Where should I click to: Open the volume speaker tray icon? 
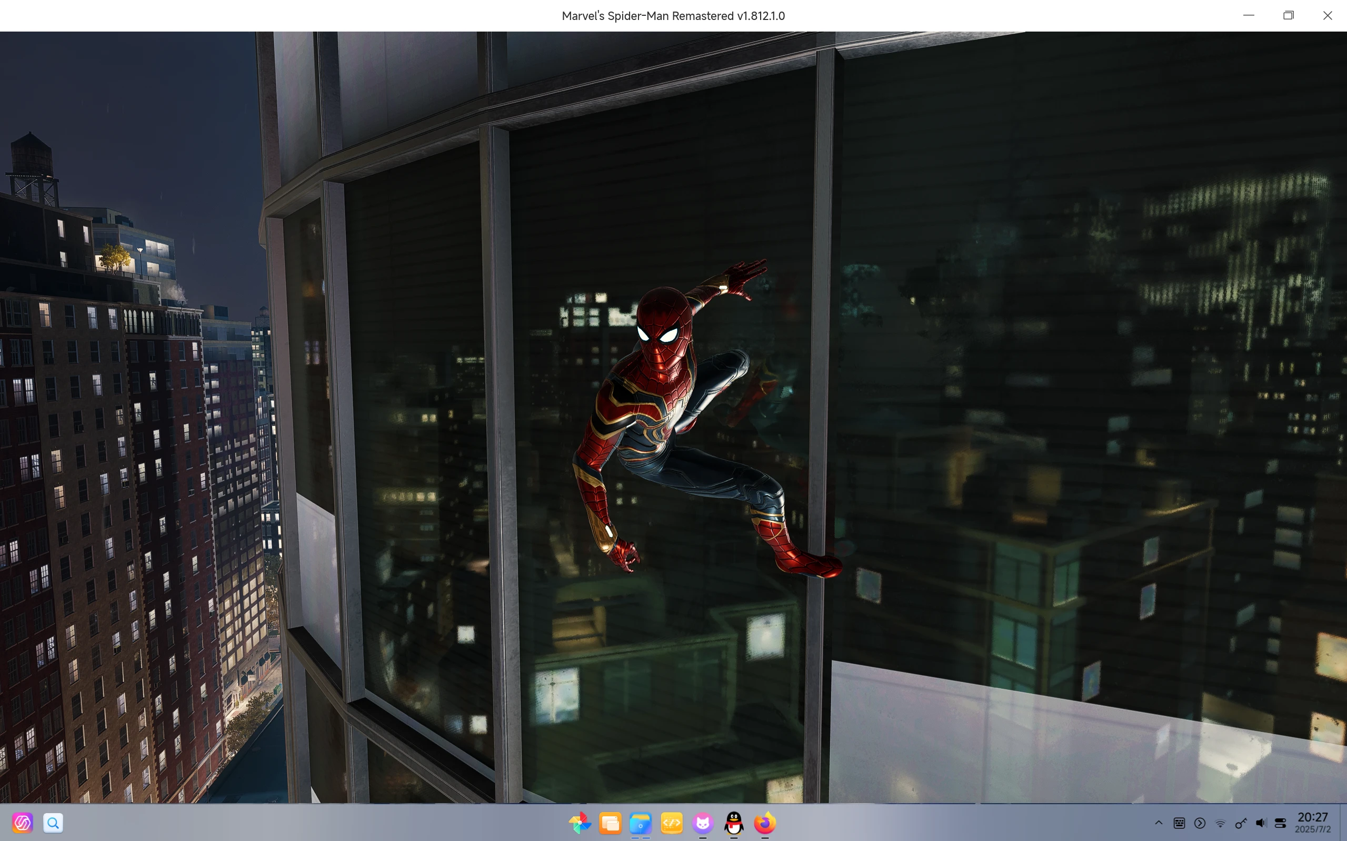pyautogui.click(x=1261, y=823)
